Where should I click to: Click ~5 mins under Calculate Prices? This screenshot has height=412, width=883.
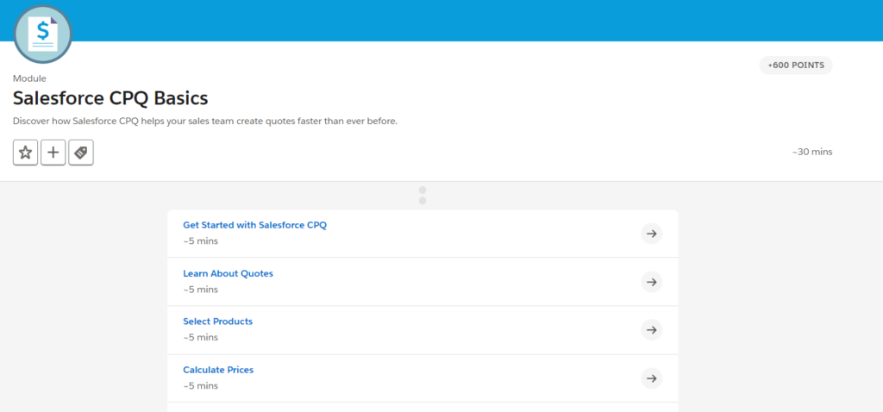(x=200, y=385)
